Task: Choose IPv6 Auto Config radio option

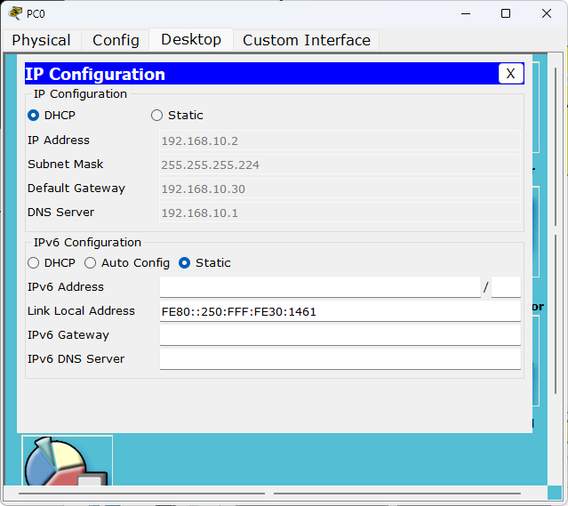Action: pyautogui.click(x=90, y=263)
